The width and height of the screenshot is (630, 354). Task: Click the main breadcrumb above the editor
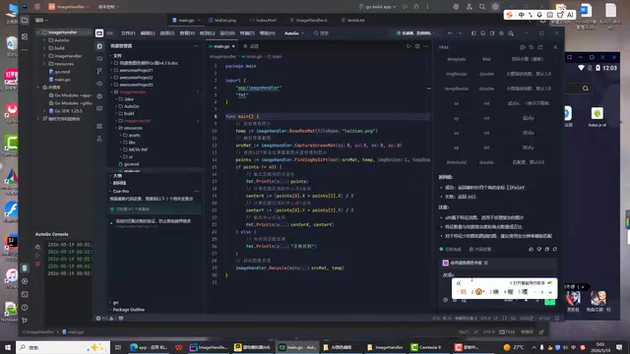pos(278,57)
